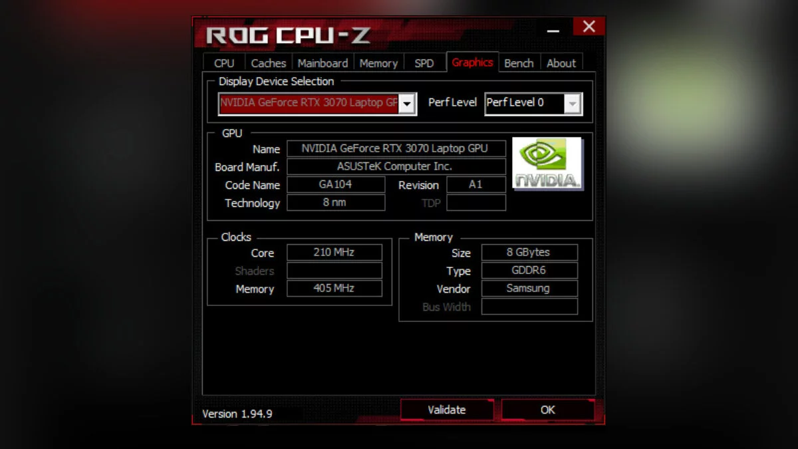Click the Validate button
The height and width of the screenshot is (449, 798).
point(447,410)
